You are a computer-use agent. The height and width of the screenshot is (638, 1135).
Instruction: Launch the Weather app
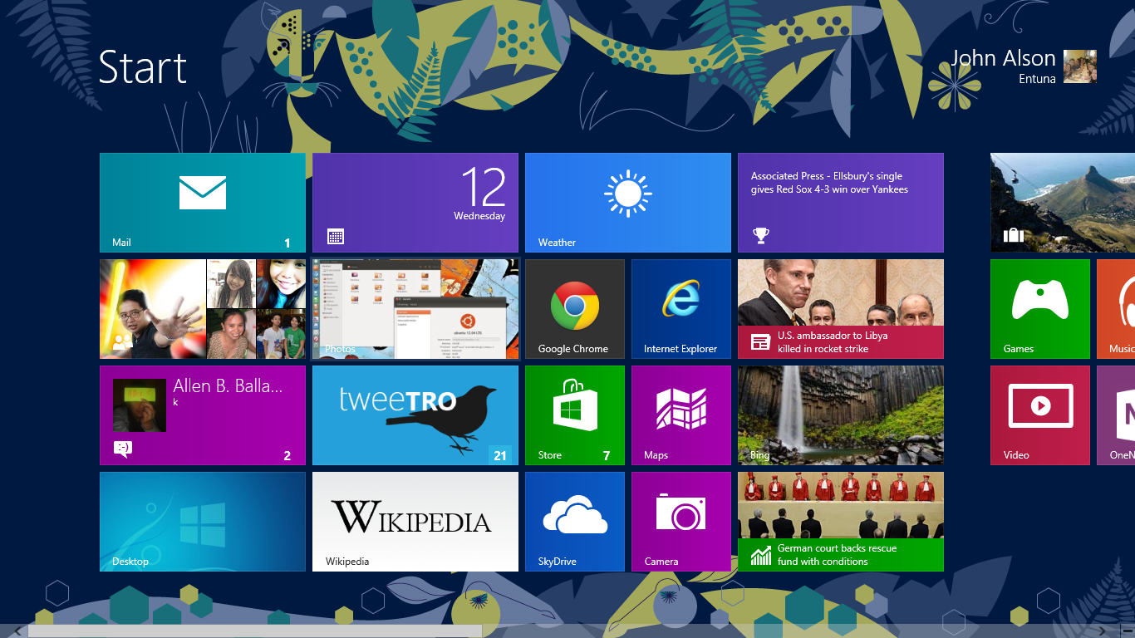pos(627,202)
